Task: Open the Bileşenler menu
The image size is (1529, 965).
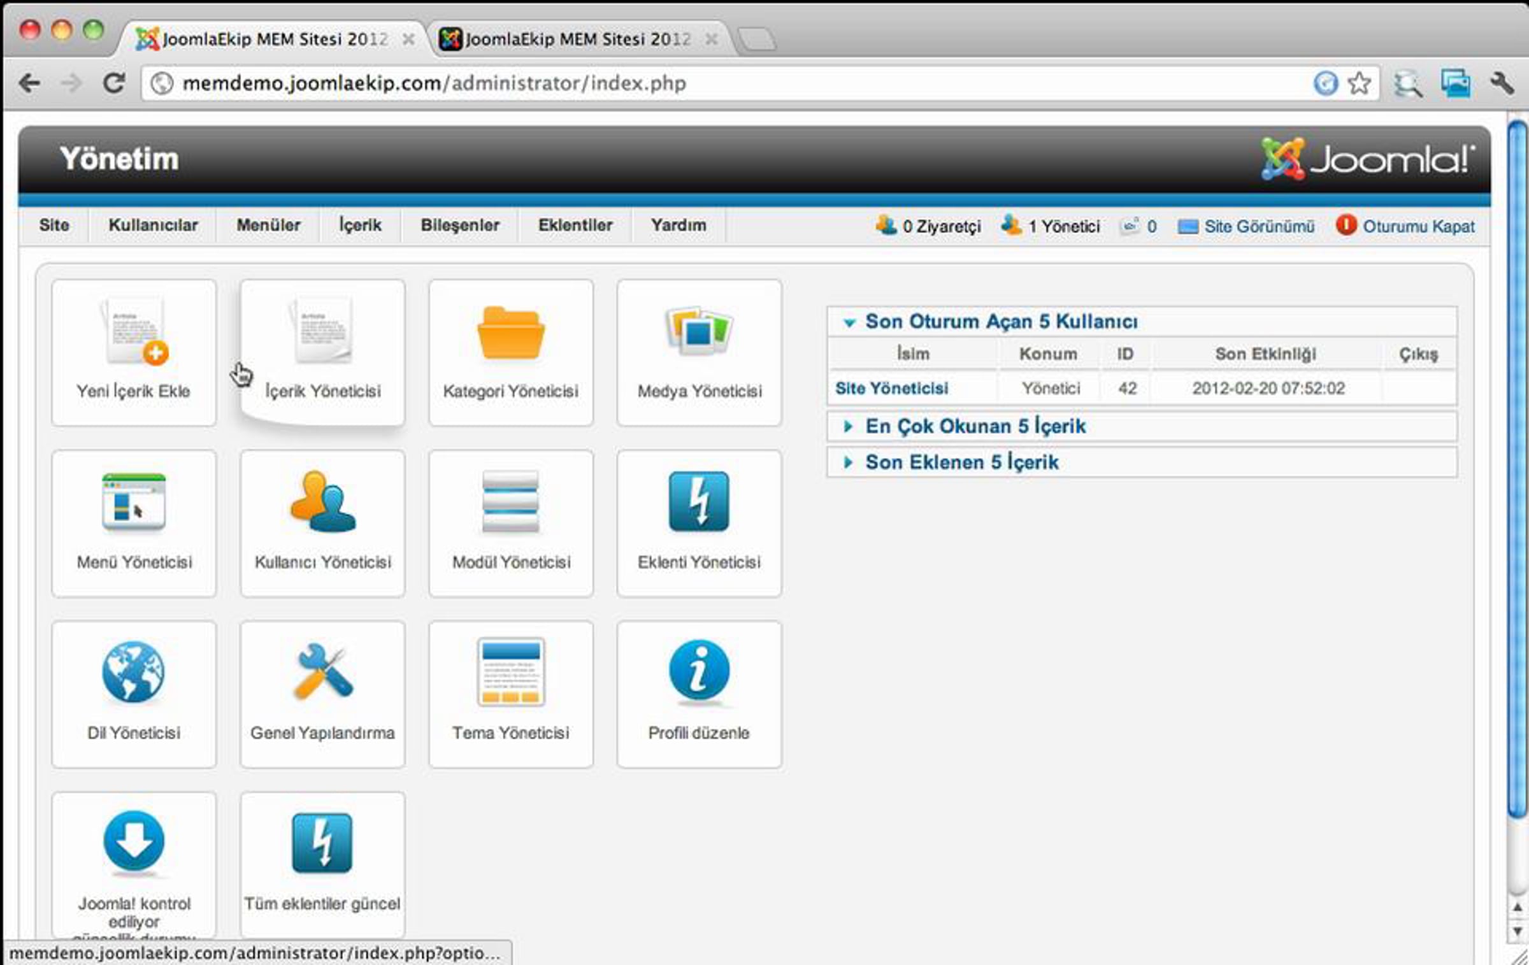Action: (x=460, y=225)
